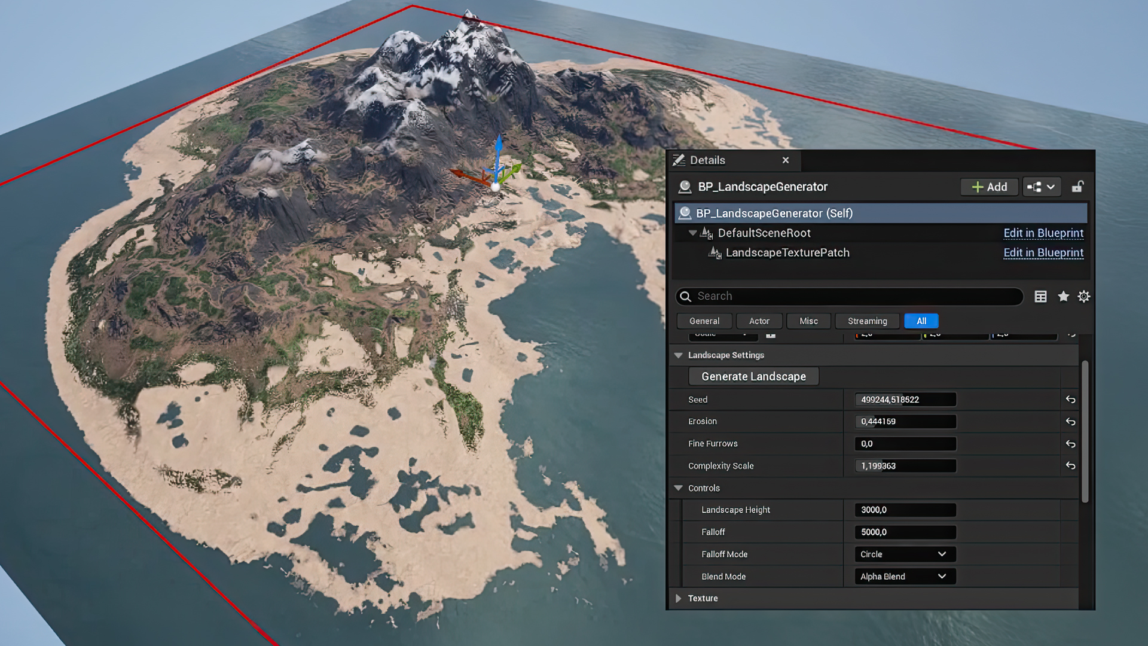Reset Seed value to default arrow
The height and width of the screenshot is (646, 1148).
click(1070, 400)
